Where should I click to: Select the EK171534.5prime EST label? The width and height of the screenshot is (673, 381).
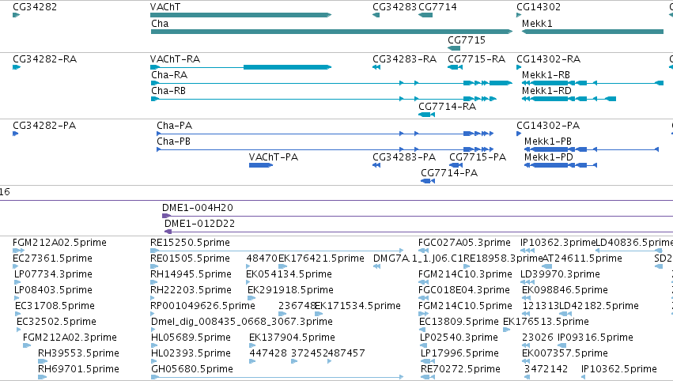click(x=357, y=307)
